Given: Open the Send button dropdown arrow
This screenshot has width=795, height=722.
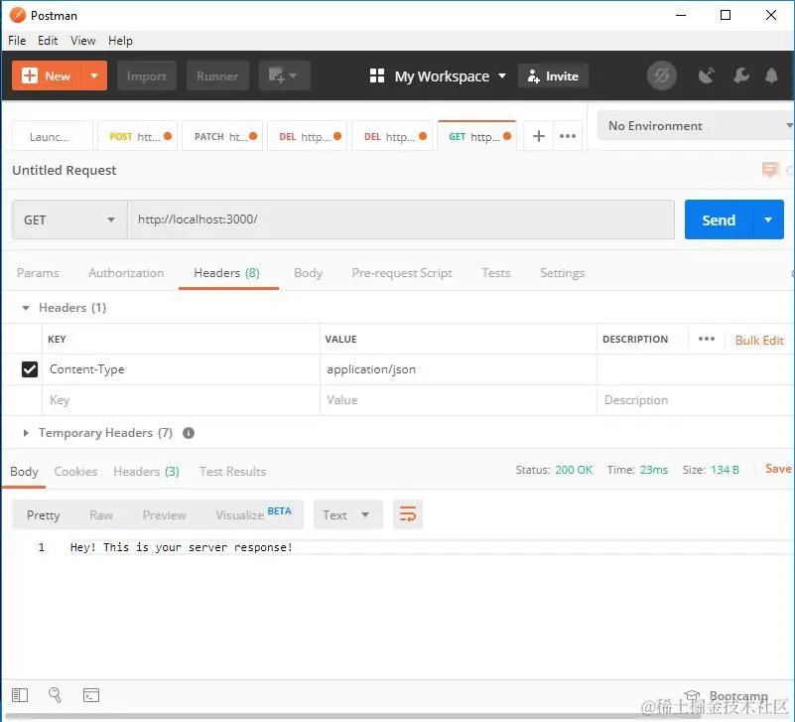Looking at the screenshot, I should pos(768,219).
